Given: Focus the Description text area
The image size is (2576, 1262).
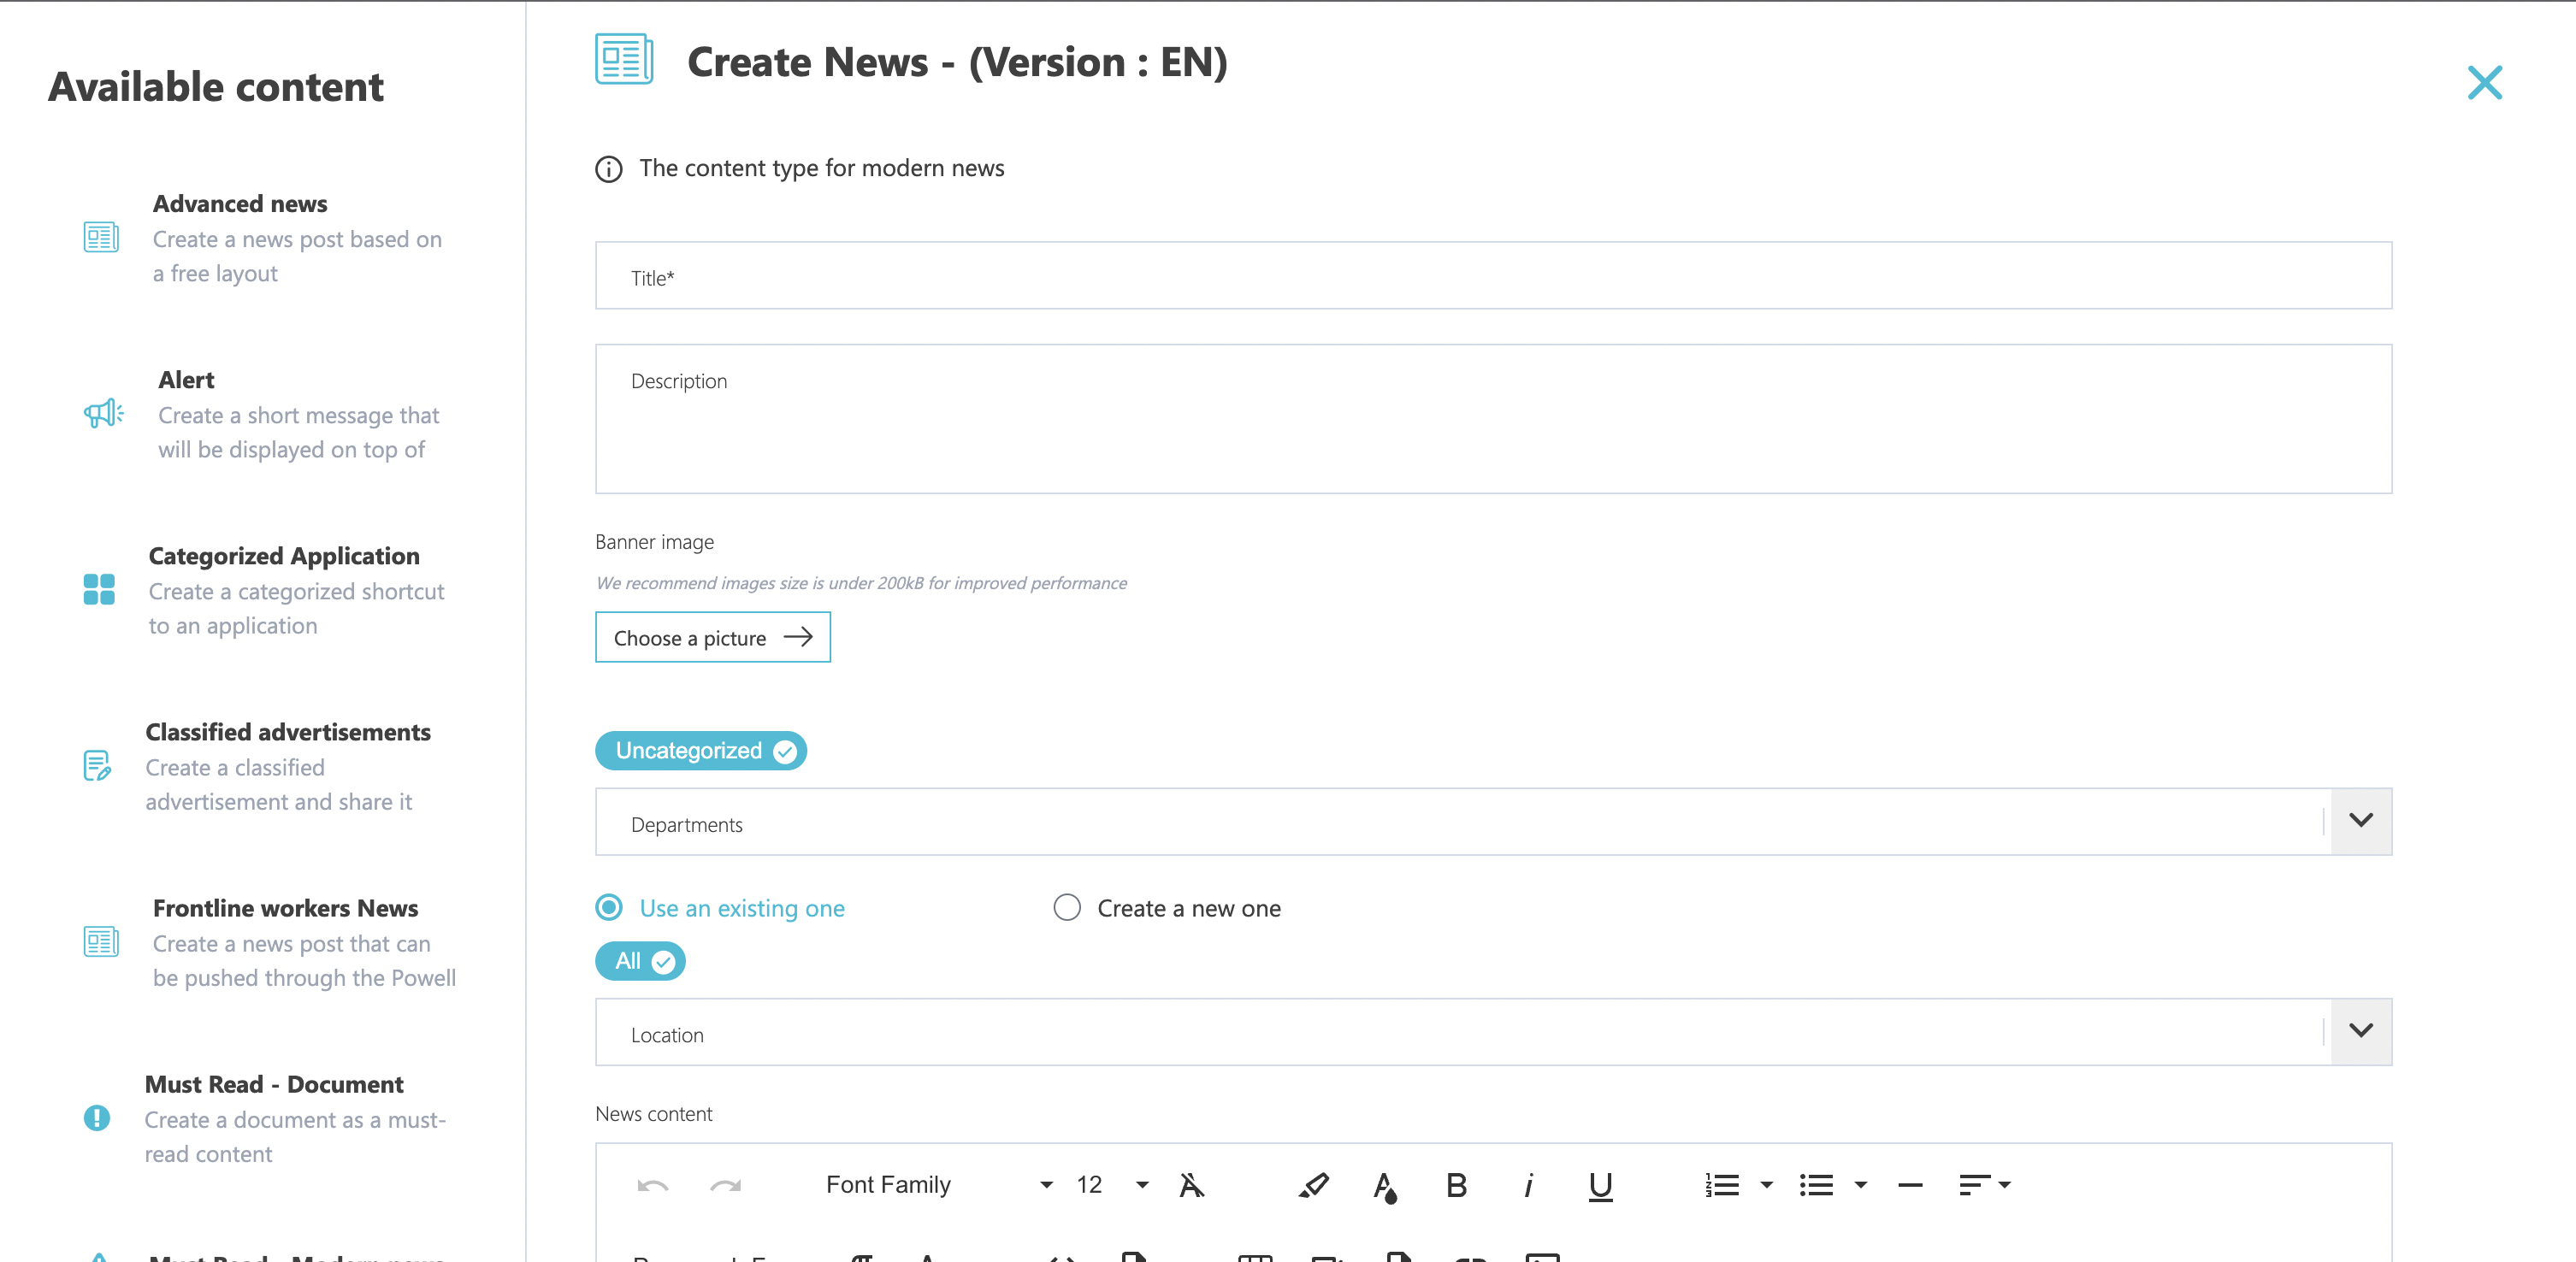Looking at the screenshot, I should tap(1493, 419).
